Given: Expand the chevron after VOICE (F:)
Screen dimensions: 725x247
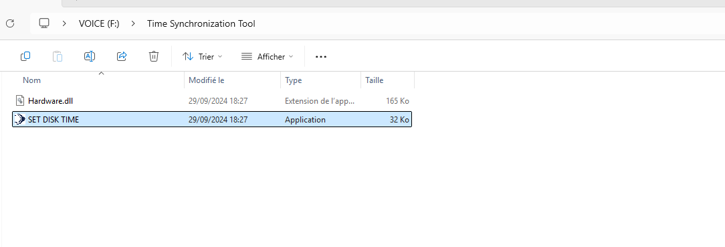Looking at the screenshot, I should pyautogui.click(x=133, y=23).
